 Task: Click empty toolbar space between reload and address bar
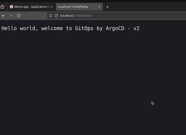(x=34, y=16)
